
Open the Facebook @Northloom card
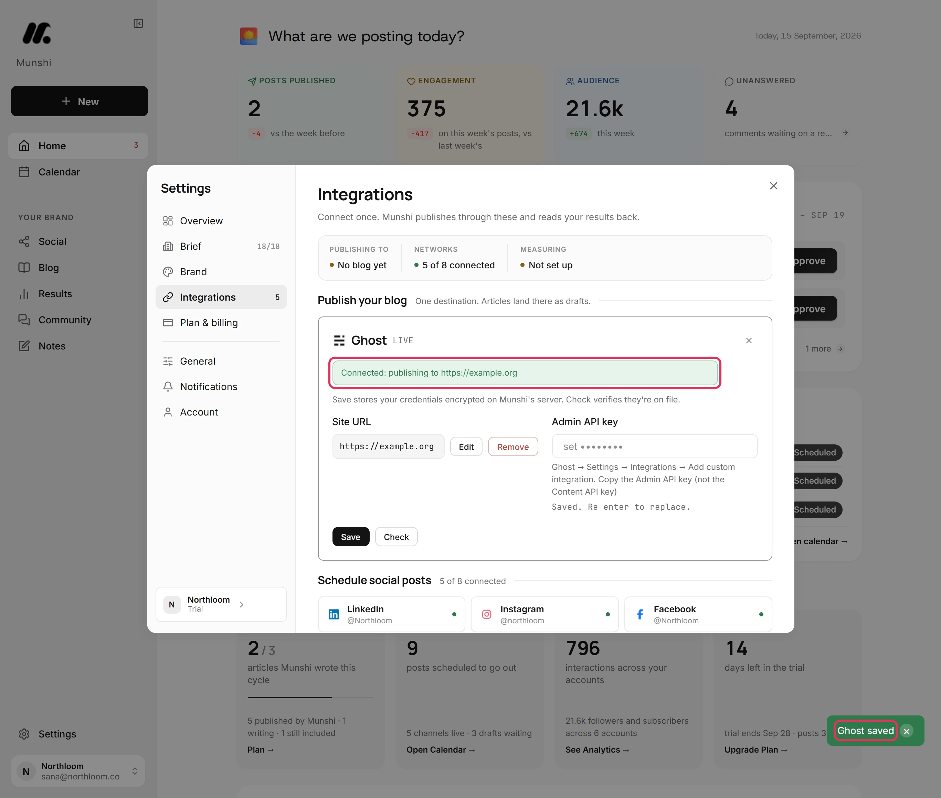tap(698, 614)
